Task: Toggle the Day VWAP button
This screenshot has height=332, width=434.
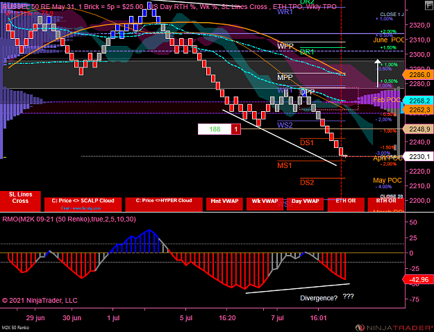Action: [305, 204]
